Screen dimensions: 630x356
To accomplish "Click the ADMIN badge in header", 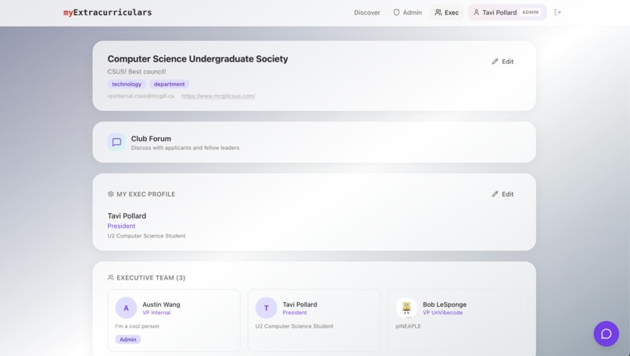I will click(x=530, y=12).
